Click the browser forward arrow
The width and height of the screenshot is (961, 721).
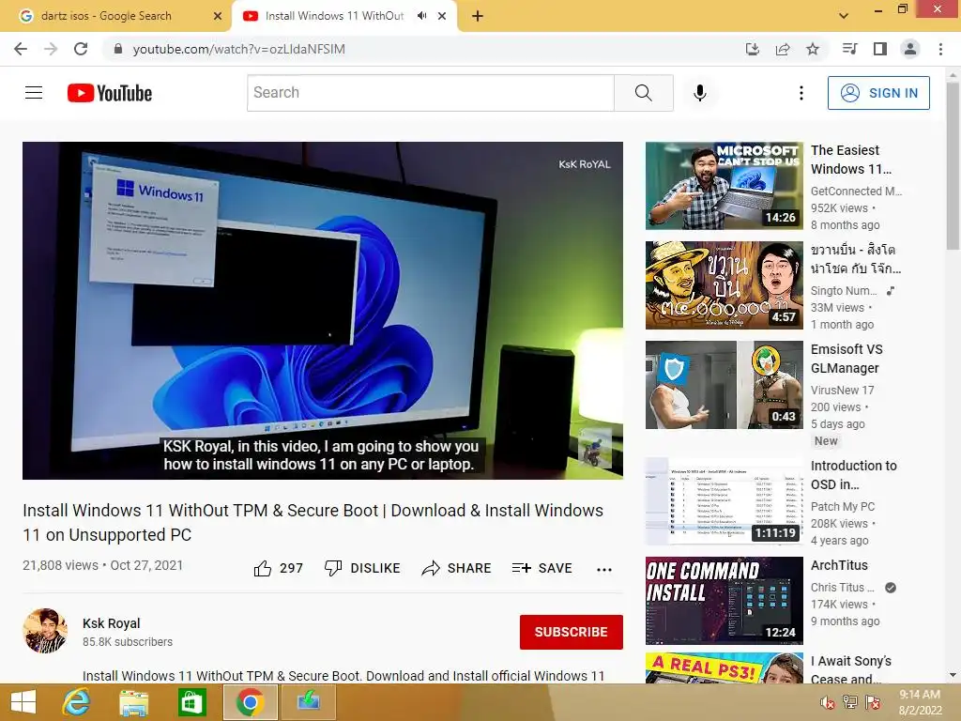coord(51,49)
